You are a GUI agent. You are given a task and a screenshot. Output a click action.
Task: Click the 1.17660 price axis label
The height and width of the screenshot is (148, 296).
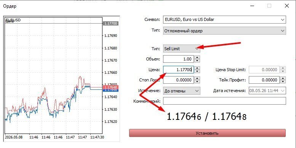pyautogui.click(x=110, y=73)
